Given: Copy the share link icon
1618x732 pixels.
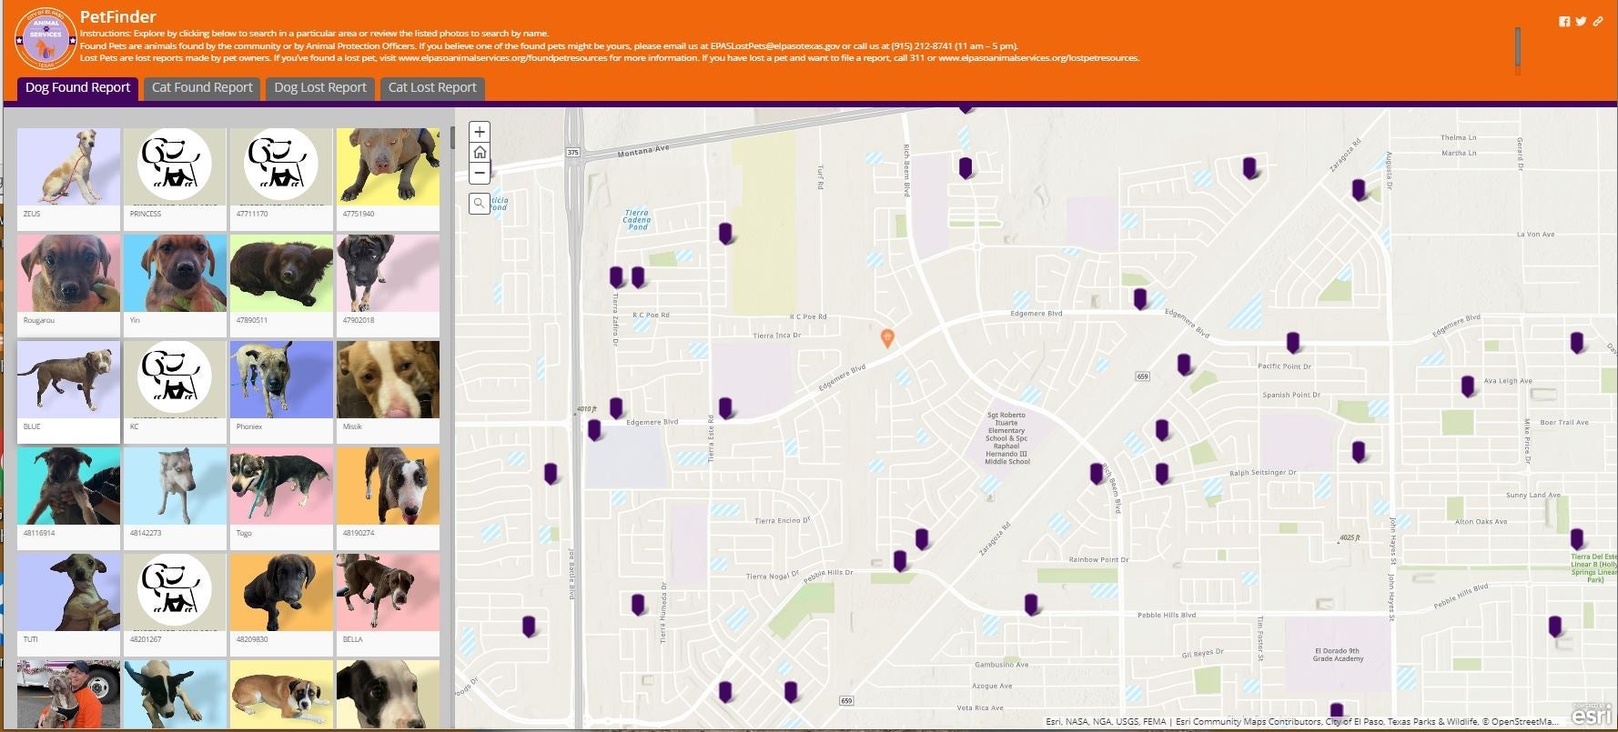Looking at the screenshot, I should pyautogui.click(x=1597, y=22).
